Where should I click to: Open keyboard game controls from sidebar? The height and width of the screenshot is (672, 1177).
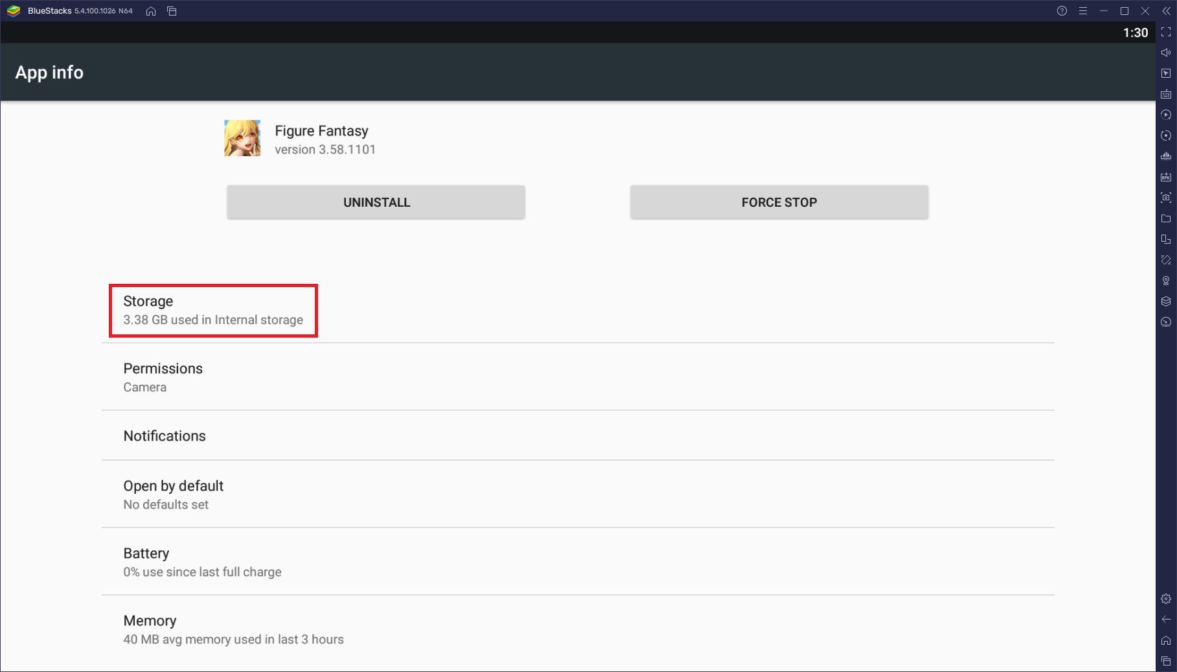[1166, 94]
